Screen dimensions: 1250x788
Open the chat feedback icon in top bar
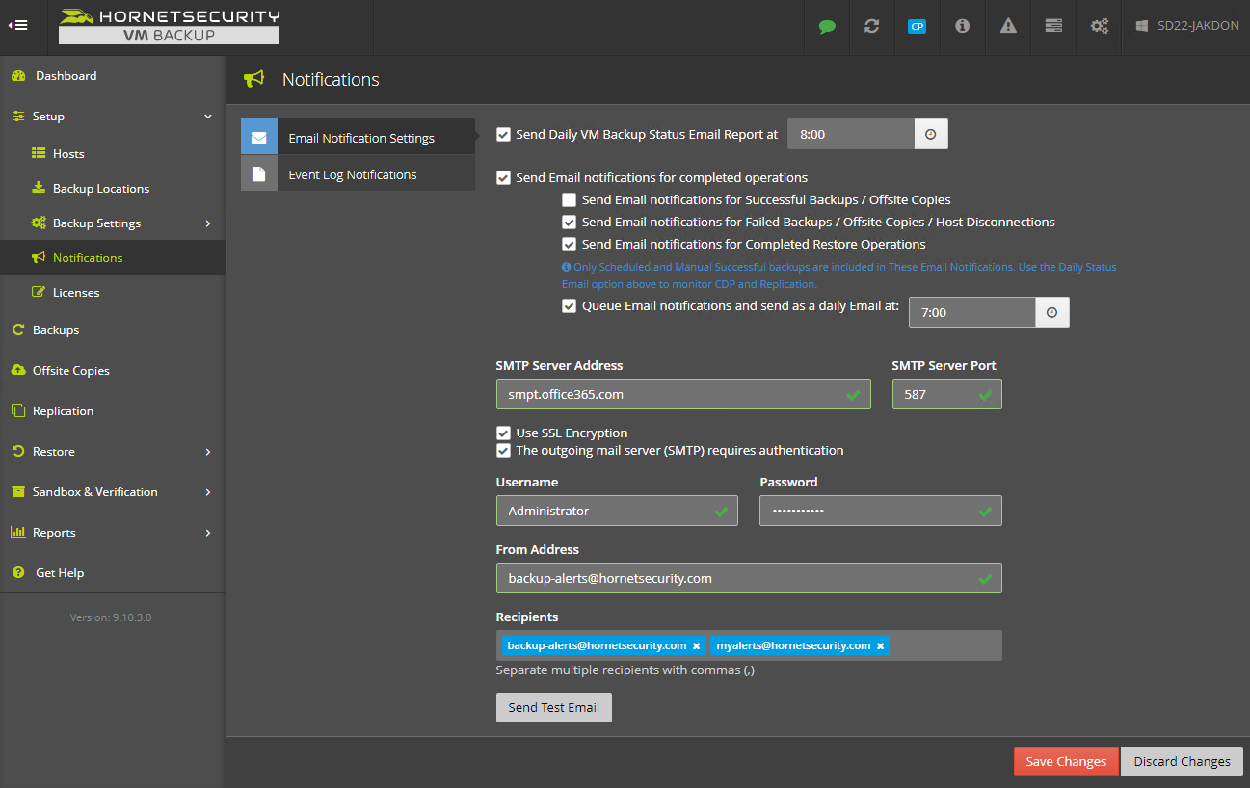coord(827,26)
